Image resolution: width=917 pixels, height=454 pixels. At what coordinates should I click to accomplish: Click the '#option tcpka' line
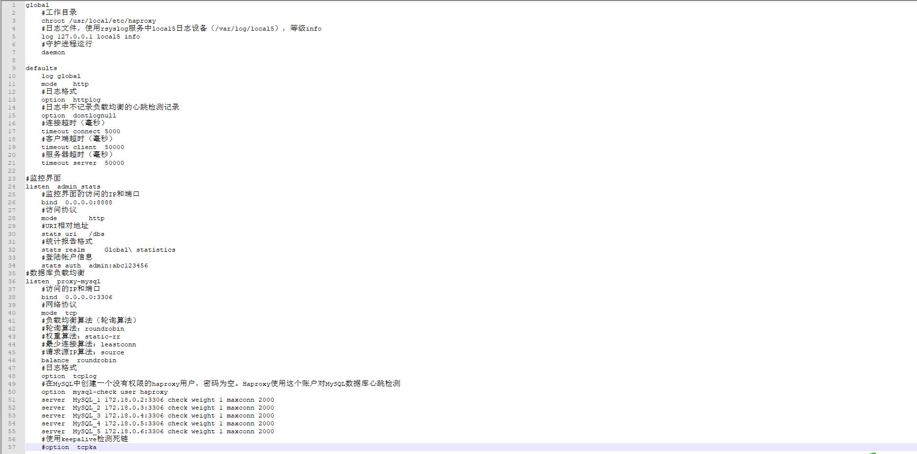(69, 447)
